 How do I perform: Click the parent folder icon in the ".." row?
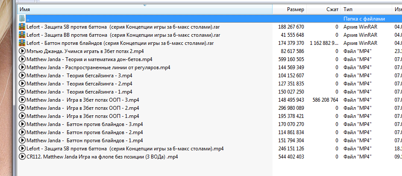point(22,18)
